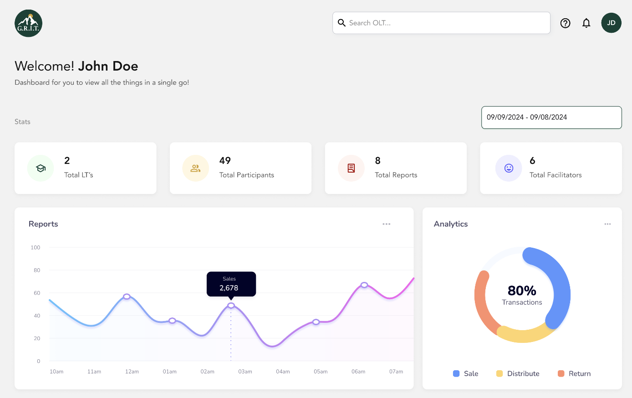The height and width of the screenshot is (398, 632).
Task: Expand the Reports three-dot options menu
Action: [x=387, y=224]
